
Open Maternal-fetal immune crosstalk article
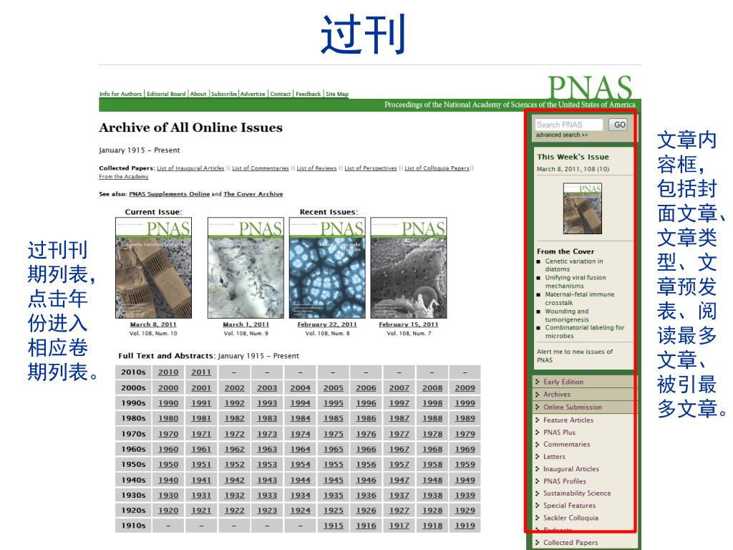[x=580, y=299]
